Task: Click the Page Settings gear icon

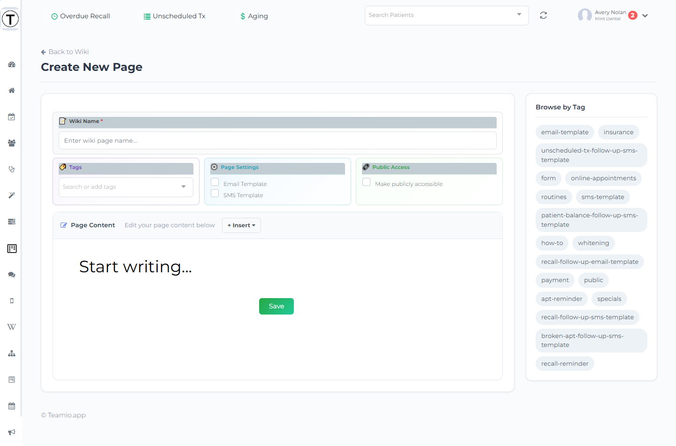Action: [214, 167]
